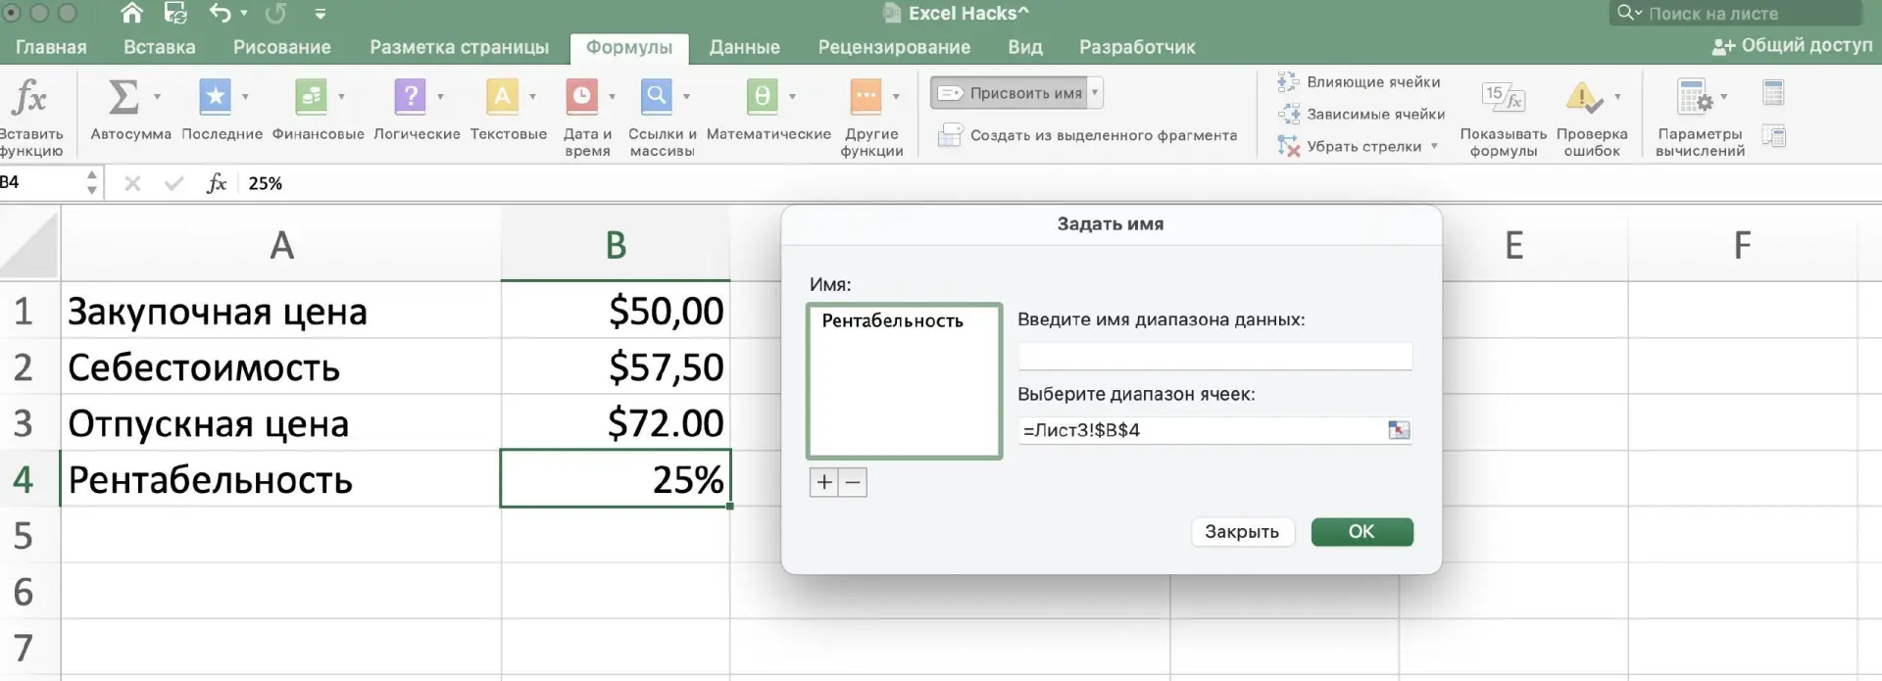The image size is (1882, 681).
Task: Open the Logical (Логические) functions icon
Action: coord(410,96)
